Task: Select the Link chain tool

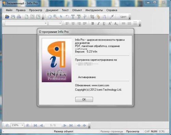Action: 98,17
